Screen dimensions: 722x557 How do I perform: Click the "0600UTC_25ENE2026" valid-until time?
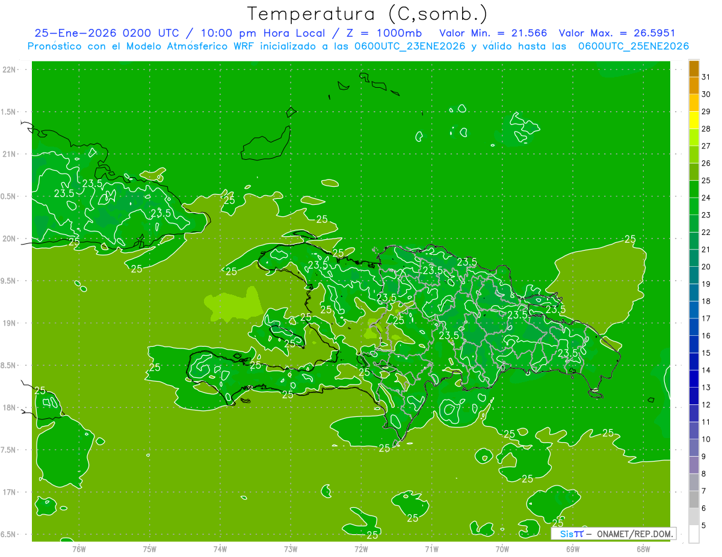[x=634, y=46]
